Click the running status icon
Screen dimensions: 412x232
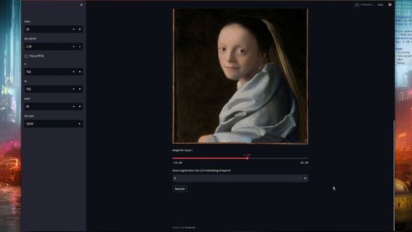(357, 5)
